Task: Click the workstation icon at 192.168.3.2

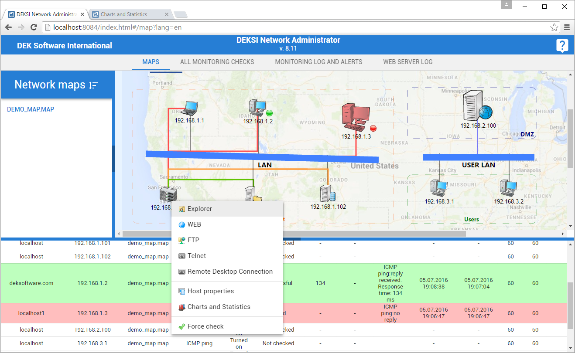Action: [x=508, y=188]
